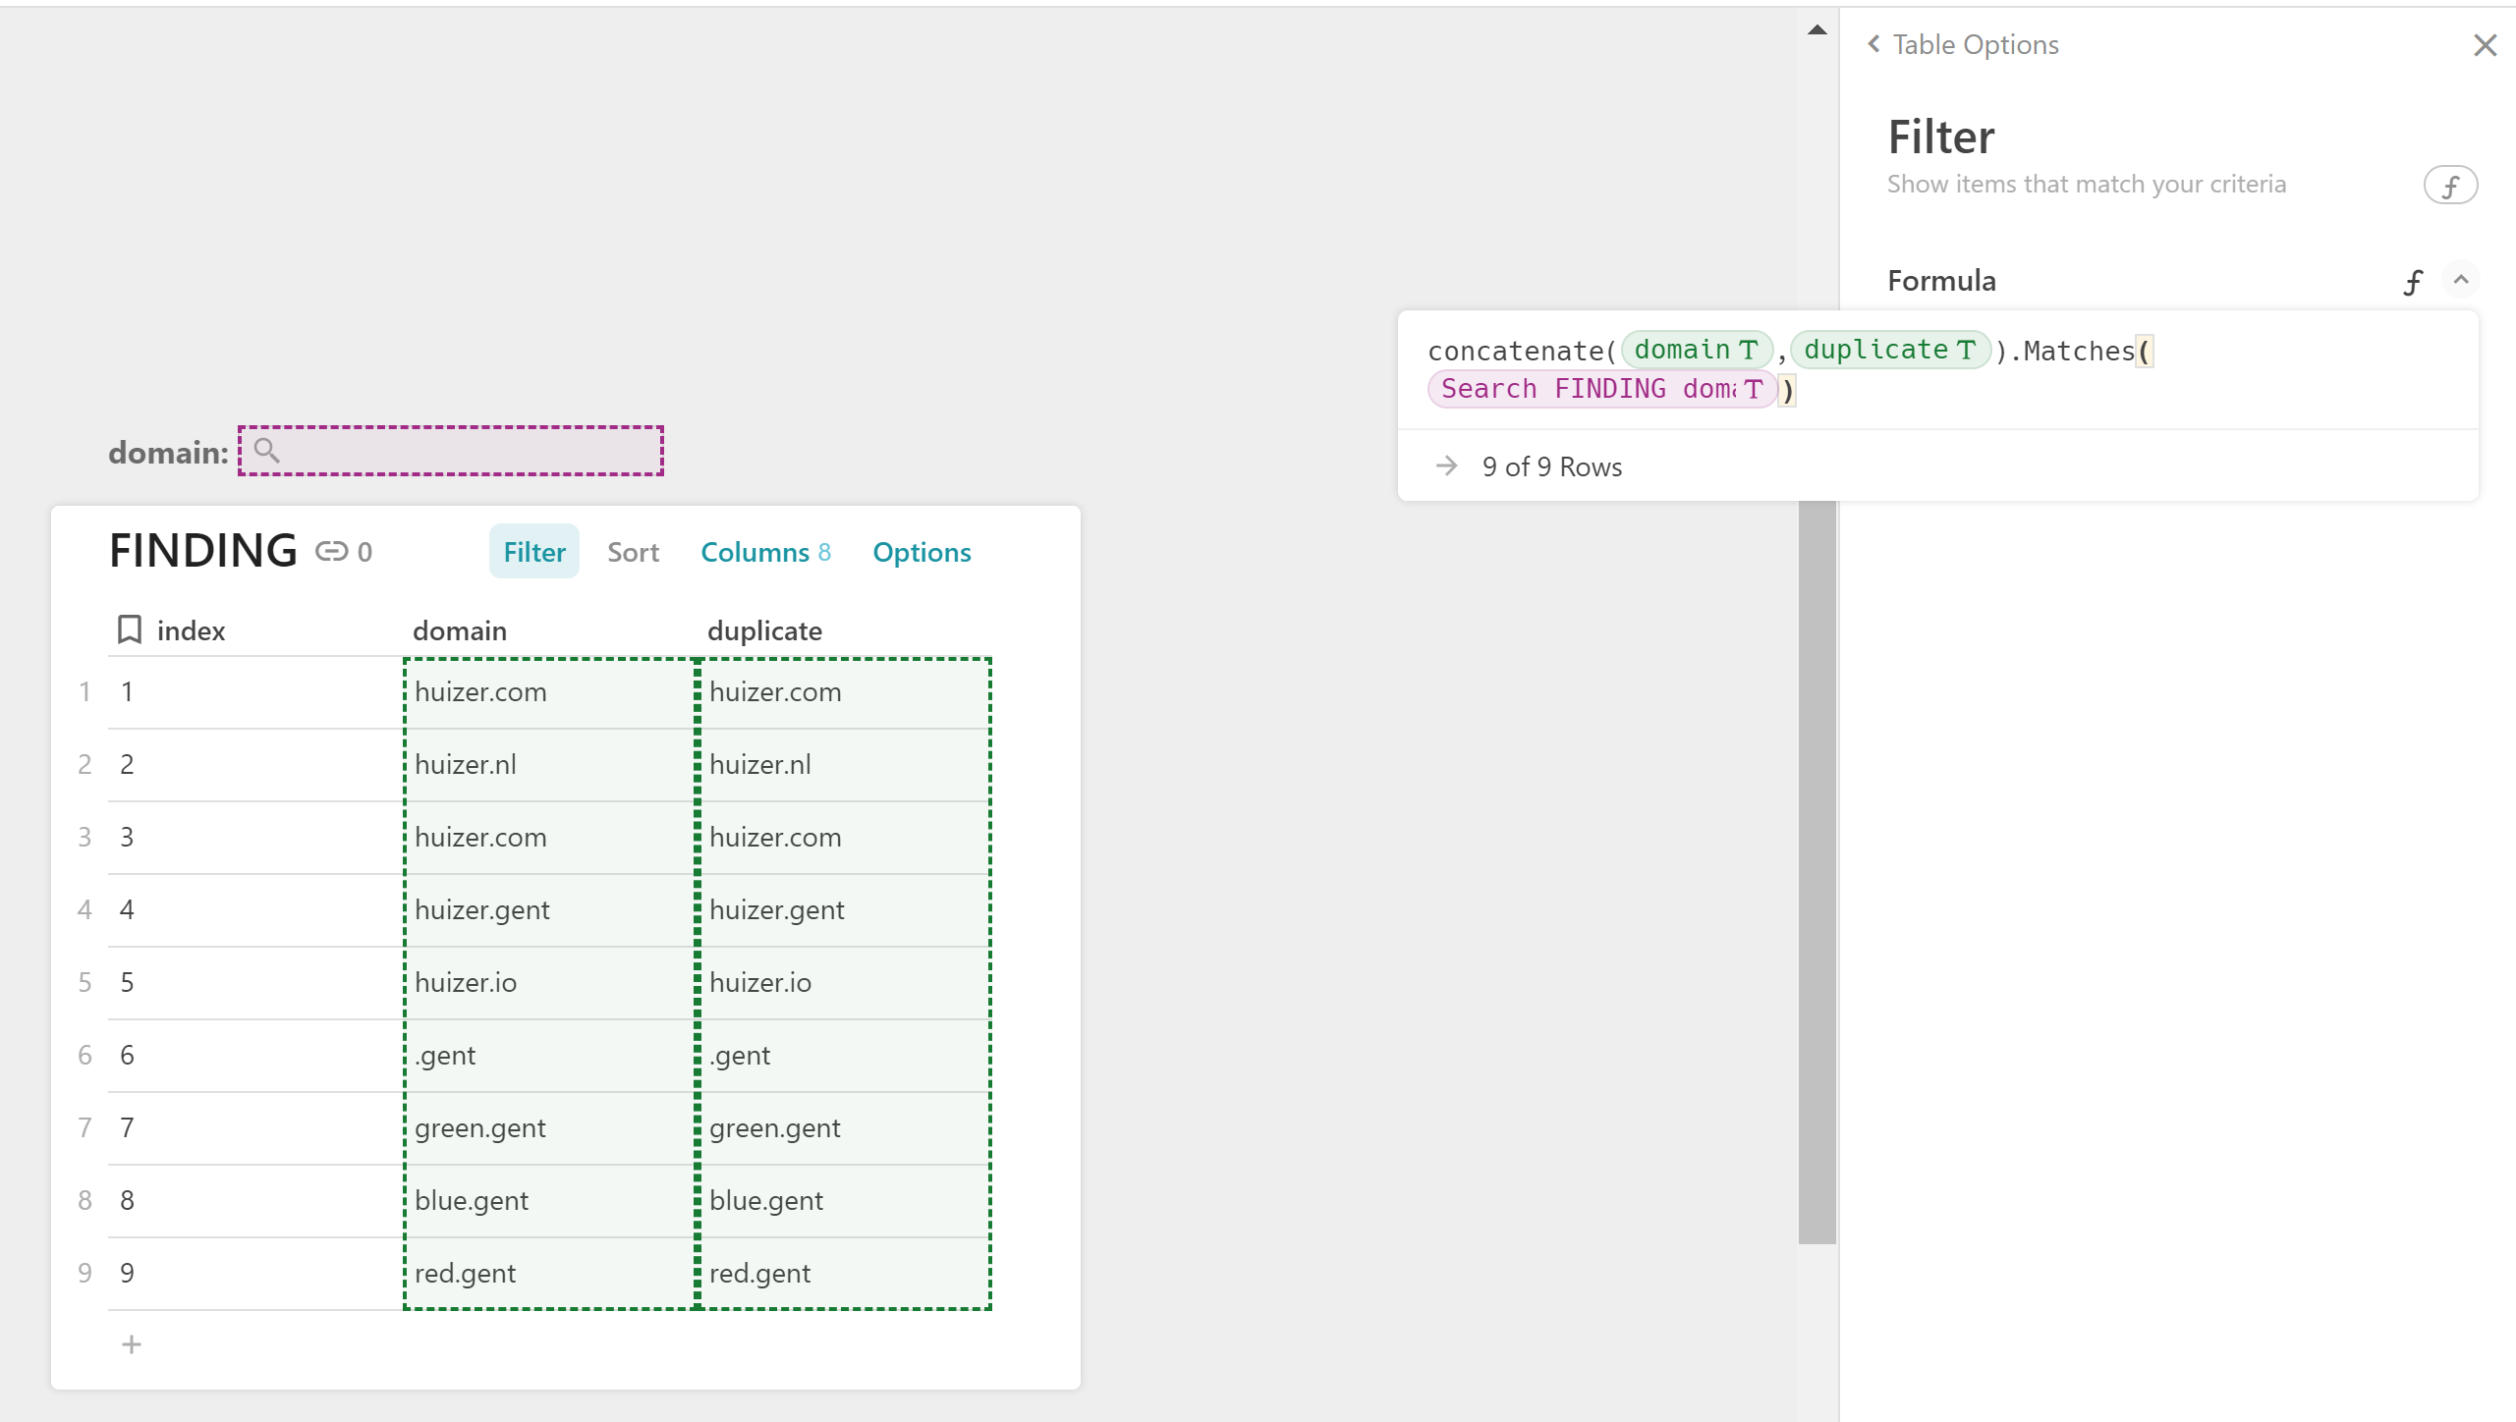Image resolution: width=2516 pixels, height=1422 pixels.
Task: Click the arrow icon beside 9 of 9 Rows
Action: coord(1446,465)
